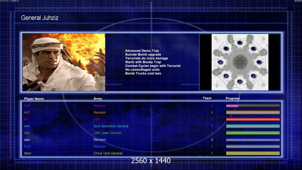Click the unnumbered top-right start position marker
The height and width of the screenshot is (170, 302).
(x=253, y=48)
